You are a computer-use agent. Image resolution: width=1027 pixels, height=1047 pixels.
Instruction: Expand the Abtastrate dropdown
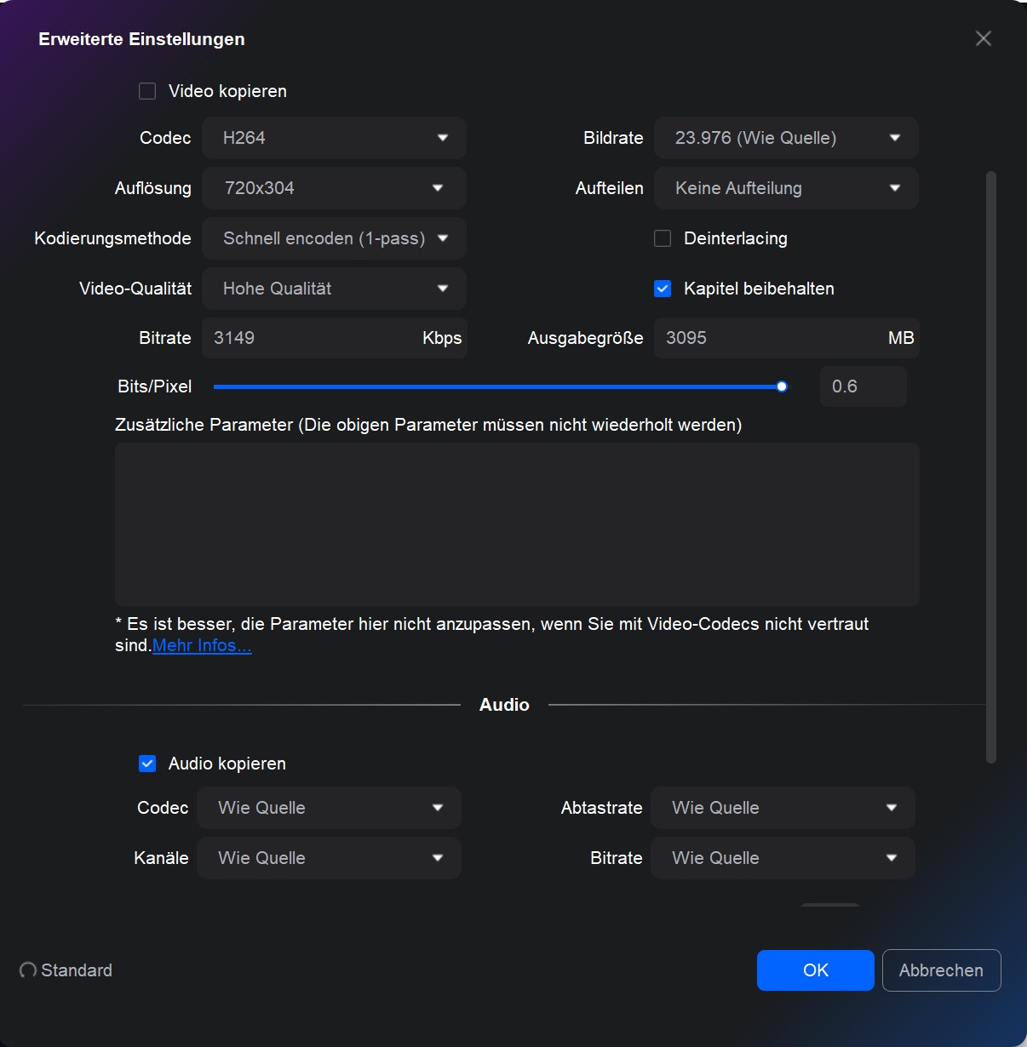(x=783, y=808)
